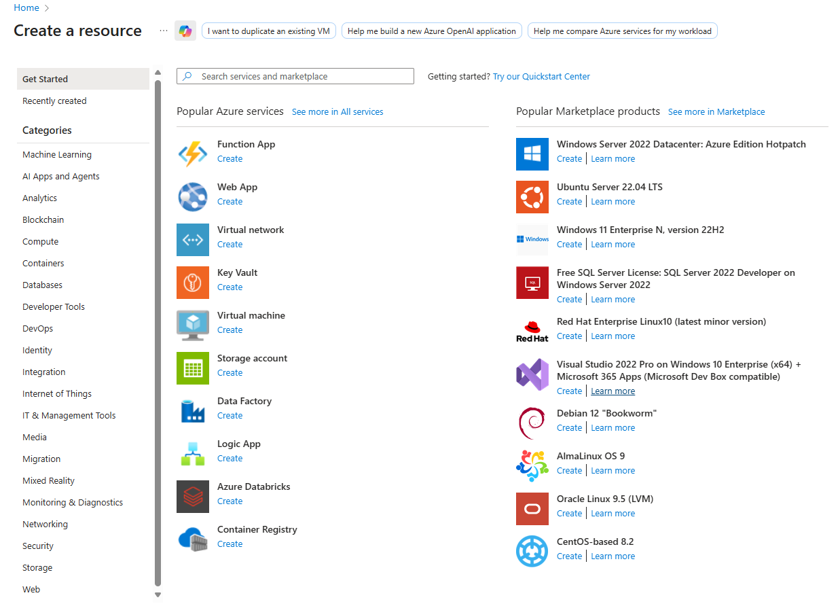Click the Ubuntu Server logo

click(x=532, y=197)
